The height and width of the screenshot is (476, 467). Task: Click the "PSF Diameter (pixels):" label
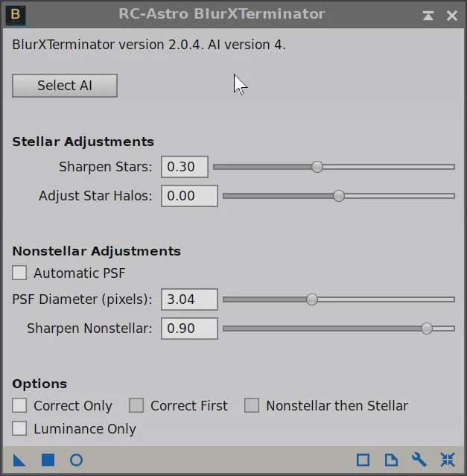click(x=82, y=299)
